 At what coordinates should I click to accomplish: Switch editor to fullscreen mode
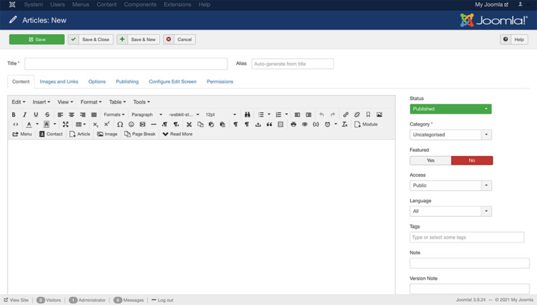[65, 124]
